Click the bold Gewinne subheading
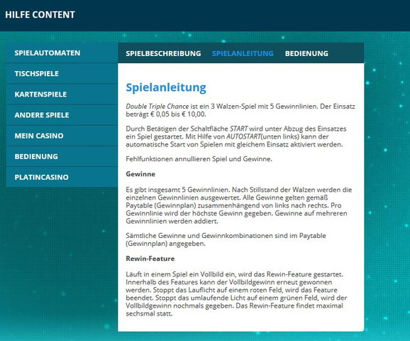The width and height of the screenshot is (410, 341). [x=140, y=174]
